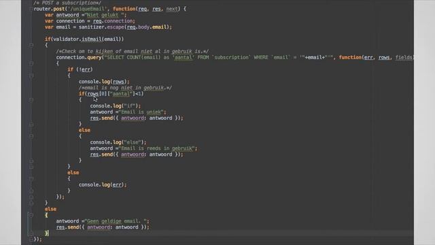Place cursor on '/uniqueEmail' route string
The height and width of the screenshot is (245, 435).
click(87, 9)
